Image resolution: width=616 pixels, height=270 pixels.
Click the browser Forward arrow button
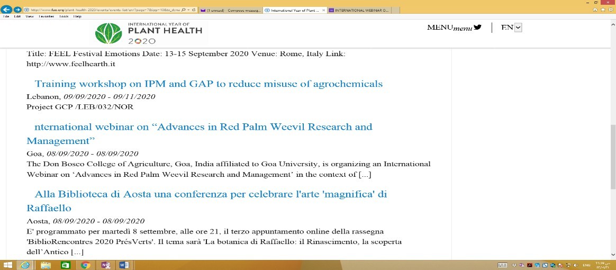[17, 10]
